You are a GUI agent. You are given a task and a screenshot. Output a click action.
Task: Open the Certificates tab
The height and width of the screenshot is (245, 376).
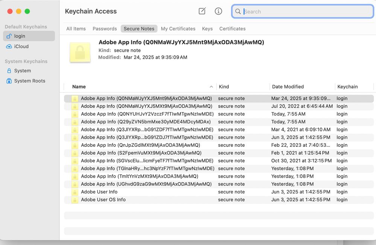click(x=232, y=29)
